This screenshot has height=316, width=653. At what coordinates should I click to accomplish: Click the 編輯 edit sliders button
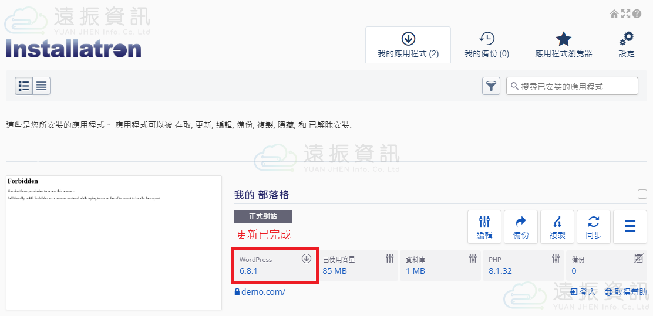click(484, 227)
